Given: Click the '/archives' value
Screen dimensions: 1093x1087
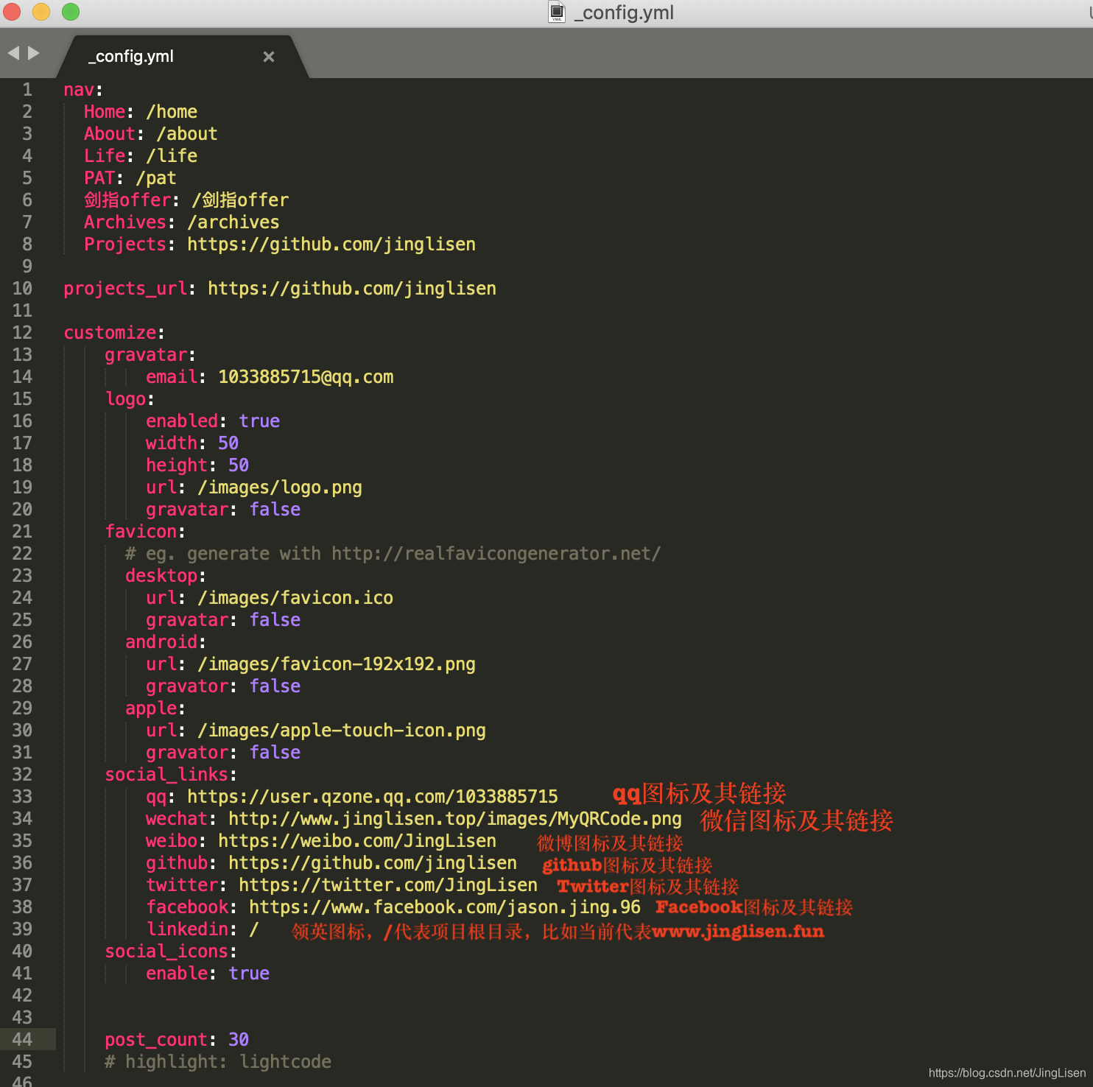Looking at the screenshot, I should click(x=233, y=222).
